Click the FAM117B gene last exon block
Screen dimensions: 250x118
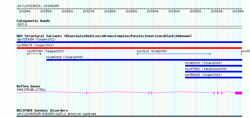click(x=239, y=93)
